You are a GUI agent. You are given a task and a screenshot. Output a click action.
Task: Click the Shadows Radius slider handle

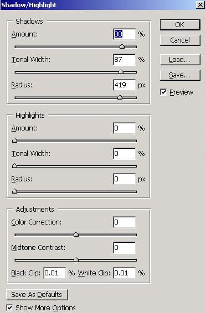coord(120,97)
